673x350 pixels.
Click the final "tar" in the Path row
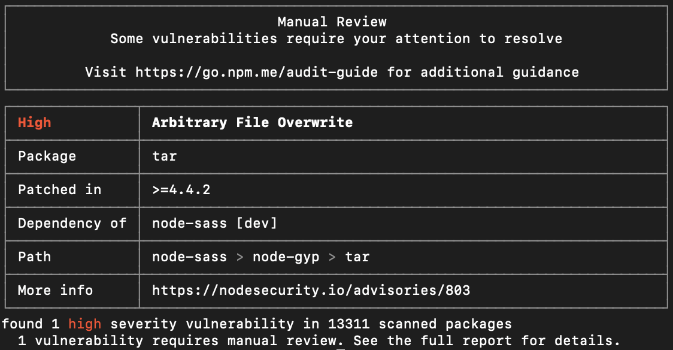[x=357, y=257]
